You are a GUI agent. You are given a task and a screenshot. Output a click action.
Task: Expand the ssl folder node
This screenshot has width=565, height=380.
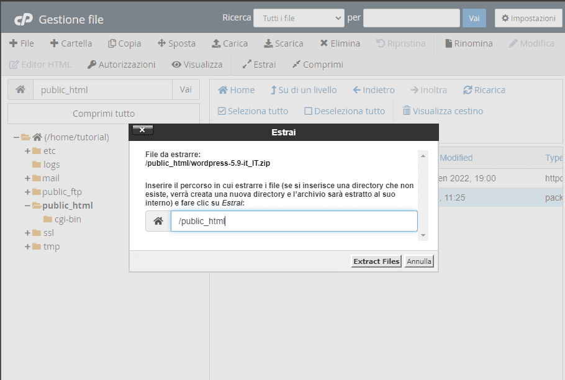27,233
